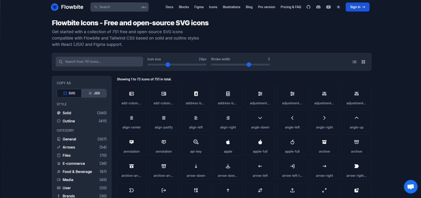421x198 pixels.
Task: Select the align-justify icon card
Action: pyautogui.click(x=164, y=121)
